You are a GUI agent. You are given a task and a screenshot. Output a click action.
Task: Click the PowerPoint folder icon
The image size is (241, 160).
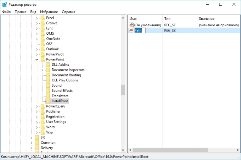[43, 59]
